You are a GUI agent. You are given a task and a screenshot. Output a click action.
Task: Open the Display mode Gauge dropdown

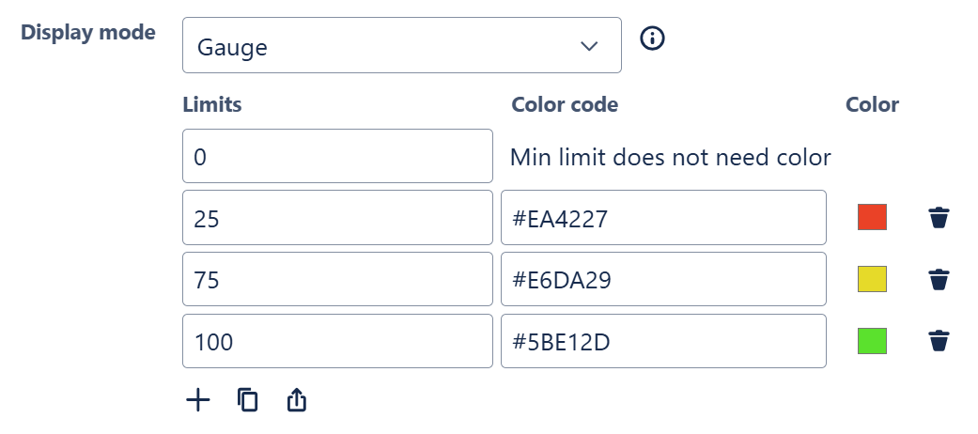pos(401,45)
